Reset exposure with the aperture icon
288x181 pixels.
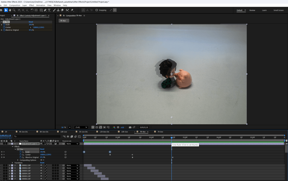[118, 127]
